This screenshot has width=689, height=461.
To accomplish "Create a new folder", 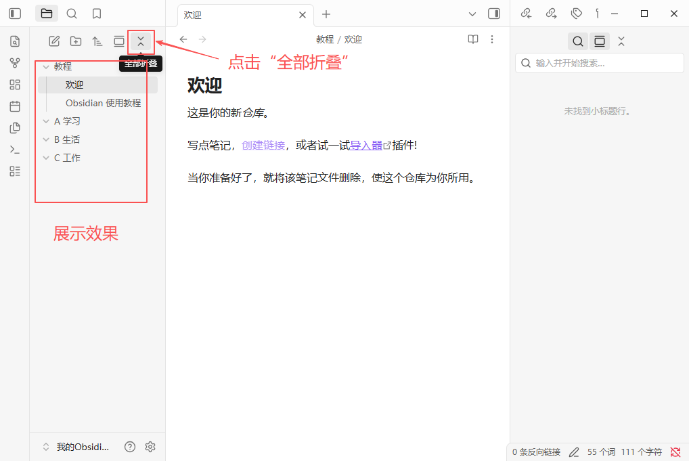I will coord(76,41).
